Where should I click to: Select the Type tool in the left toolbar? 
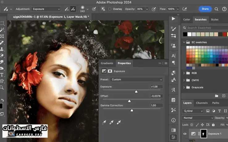[2, 75]
